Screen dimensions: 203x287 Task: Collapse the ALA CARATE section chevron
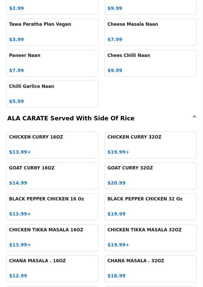tap(194, 117)
